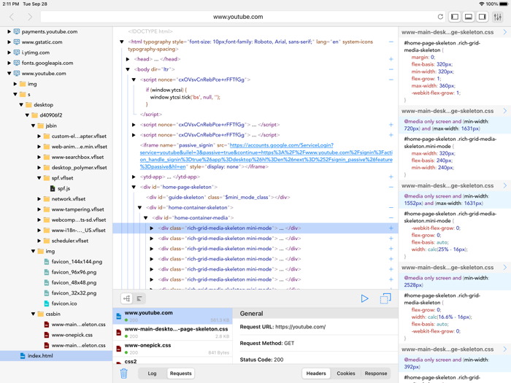Viewport: 511px width, 383px height.
Task: Select favicon.ico in the file tree
Action: tap(64, 303)
